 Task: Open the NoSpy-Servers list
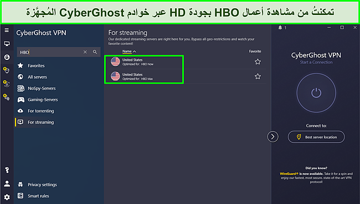(42, 88)
